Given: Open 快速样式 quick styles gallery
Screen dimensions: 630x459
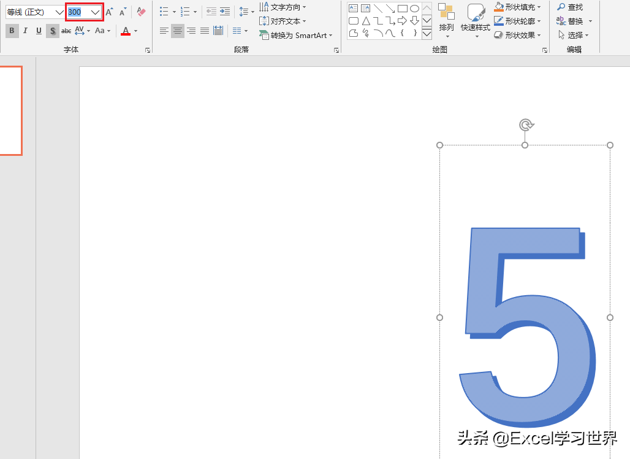Looking at the screenshot, I should pyautogui.click(x=476, y=21).
